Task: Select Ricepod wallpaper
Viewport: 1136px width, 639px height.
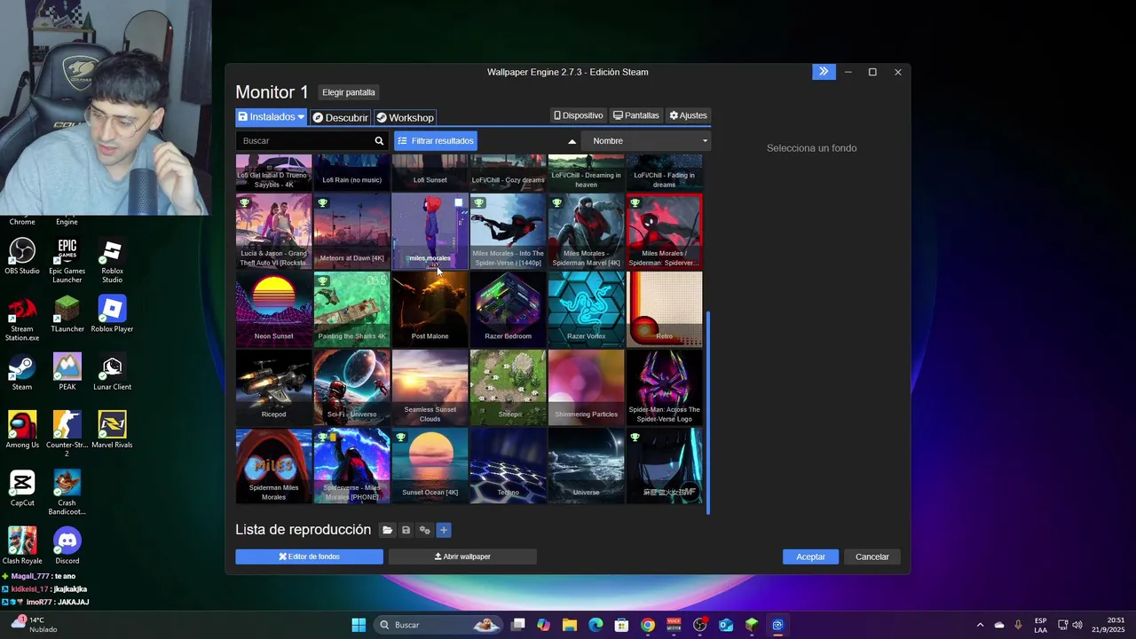Action: coord(273,386)
